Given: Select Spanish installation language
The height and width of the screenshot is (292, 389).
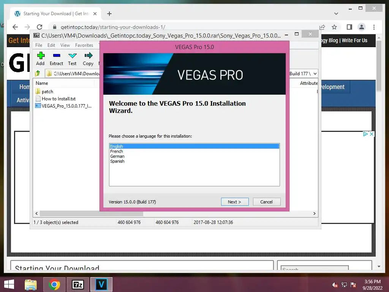Looking at the screenshot, I should (x=194, y=161).
